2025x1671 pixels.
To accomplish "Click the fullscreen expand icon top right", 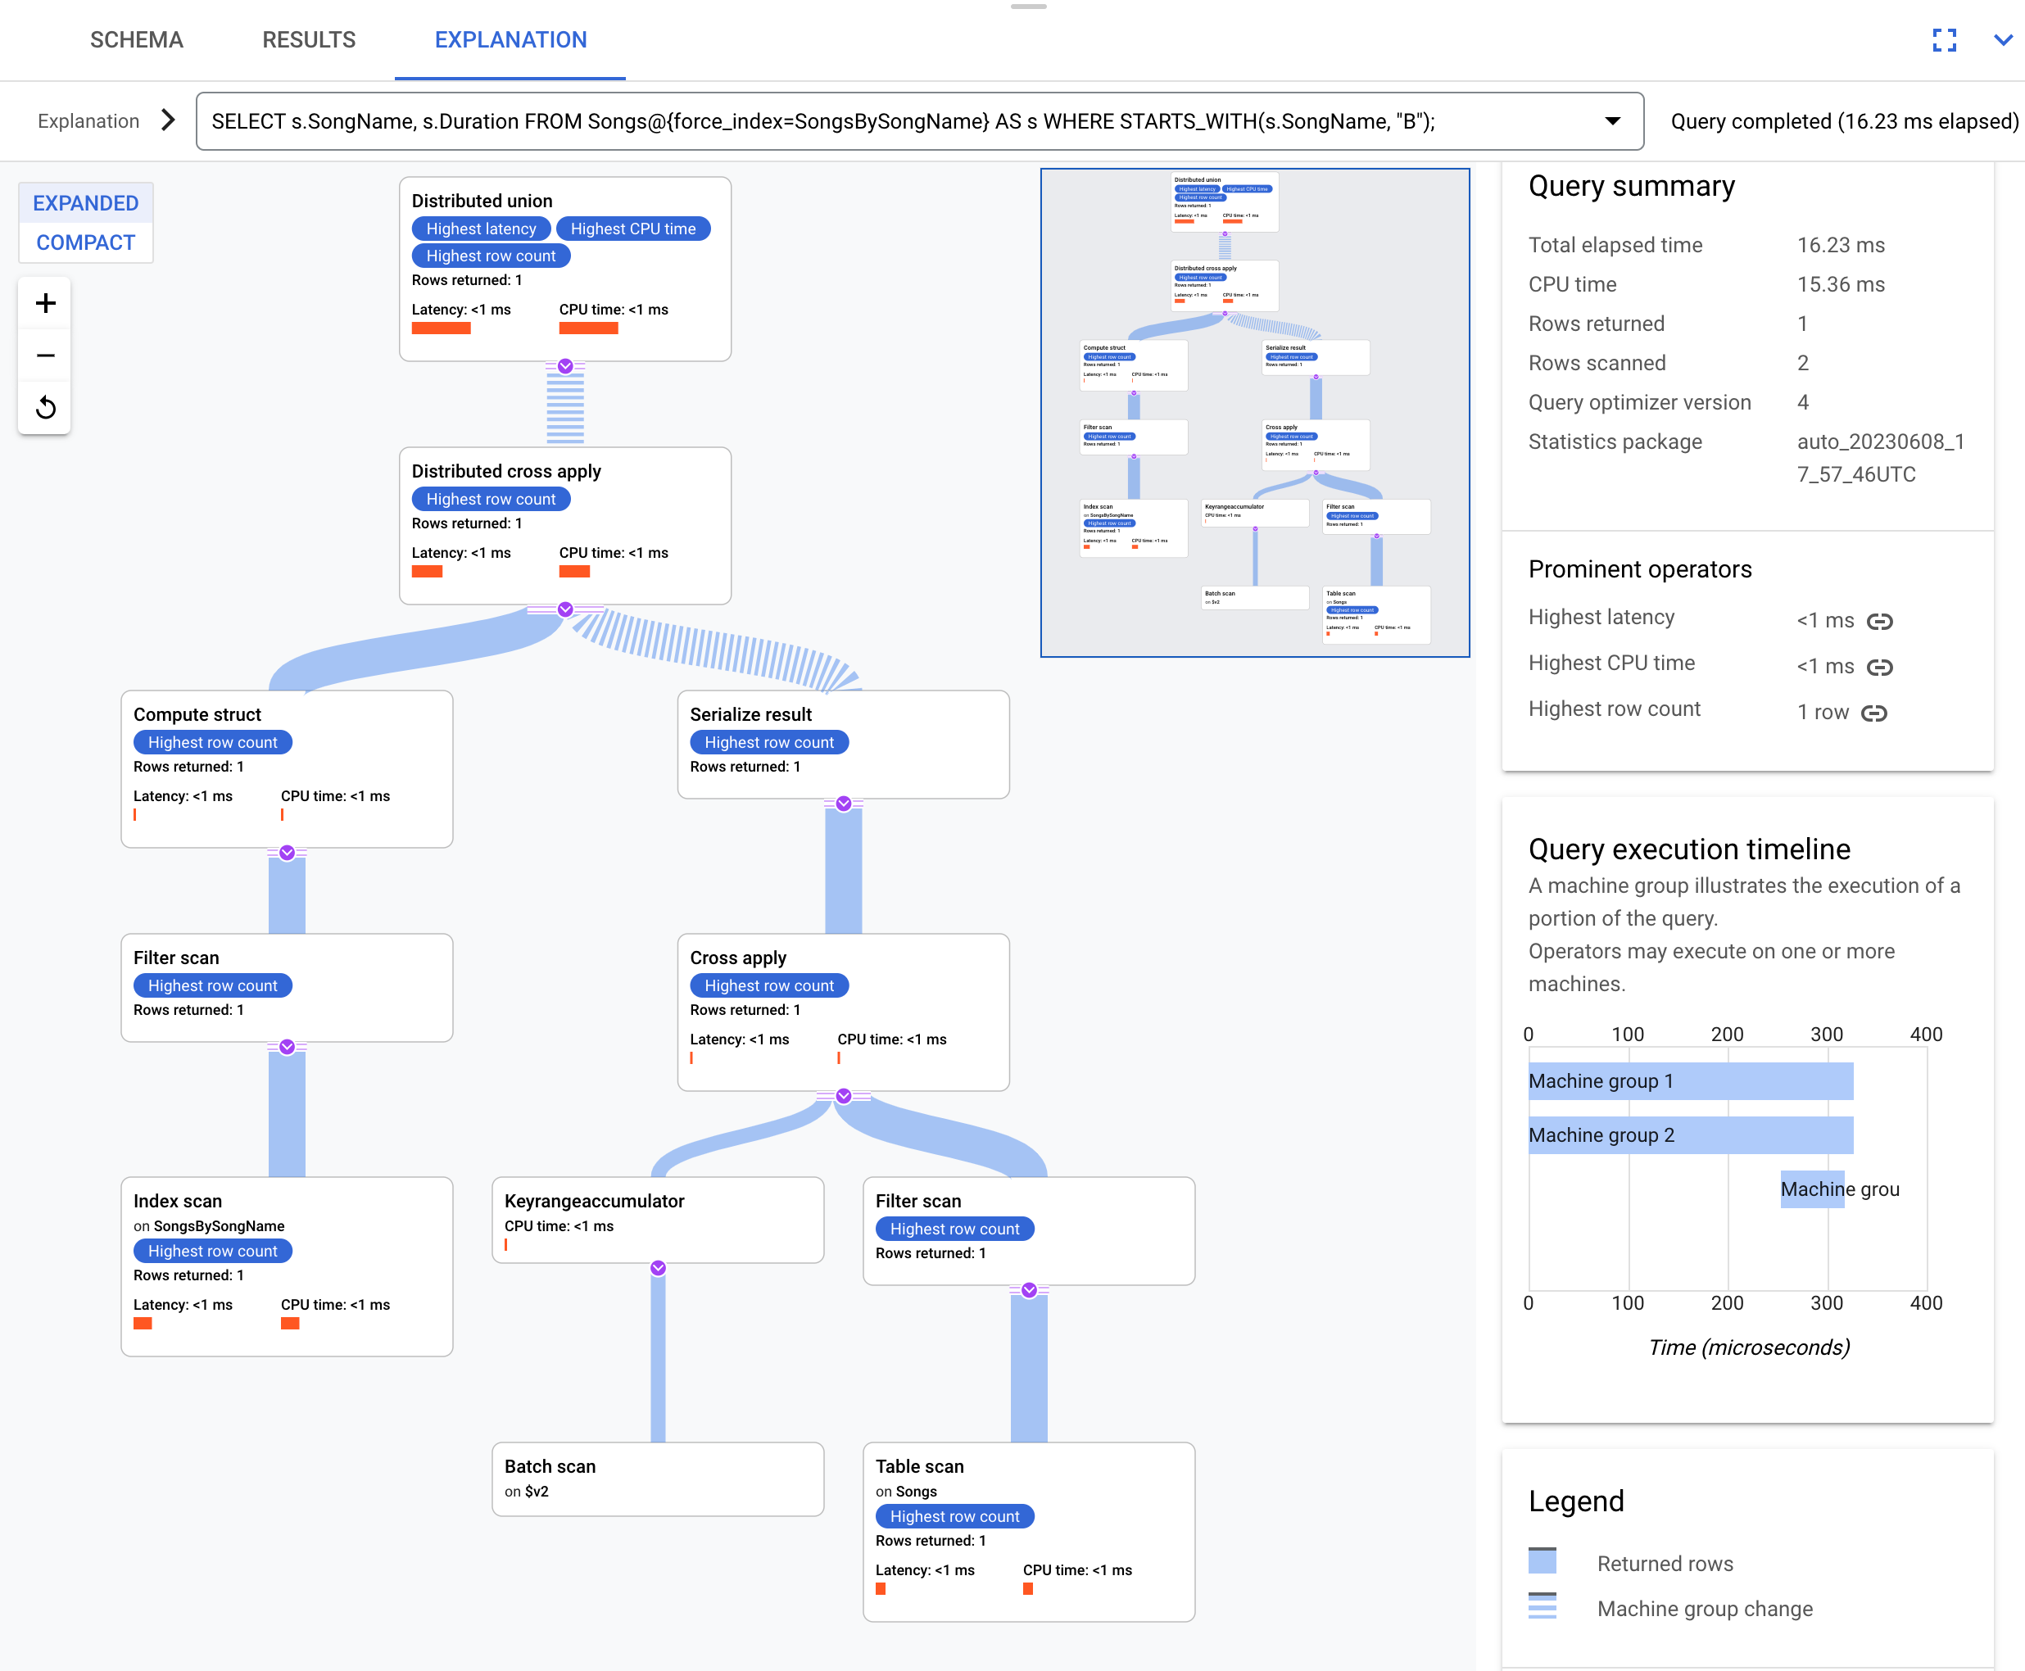I will coord(1946,38).
